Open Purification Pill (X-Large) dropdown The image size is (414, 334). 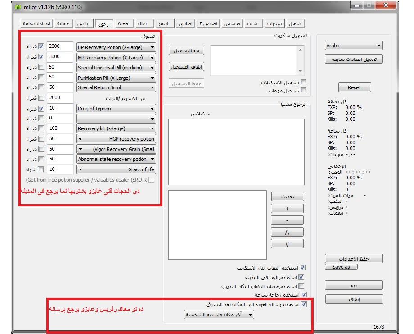(116, 78)
